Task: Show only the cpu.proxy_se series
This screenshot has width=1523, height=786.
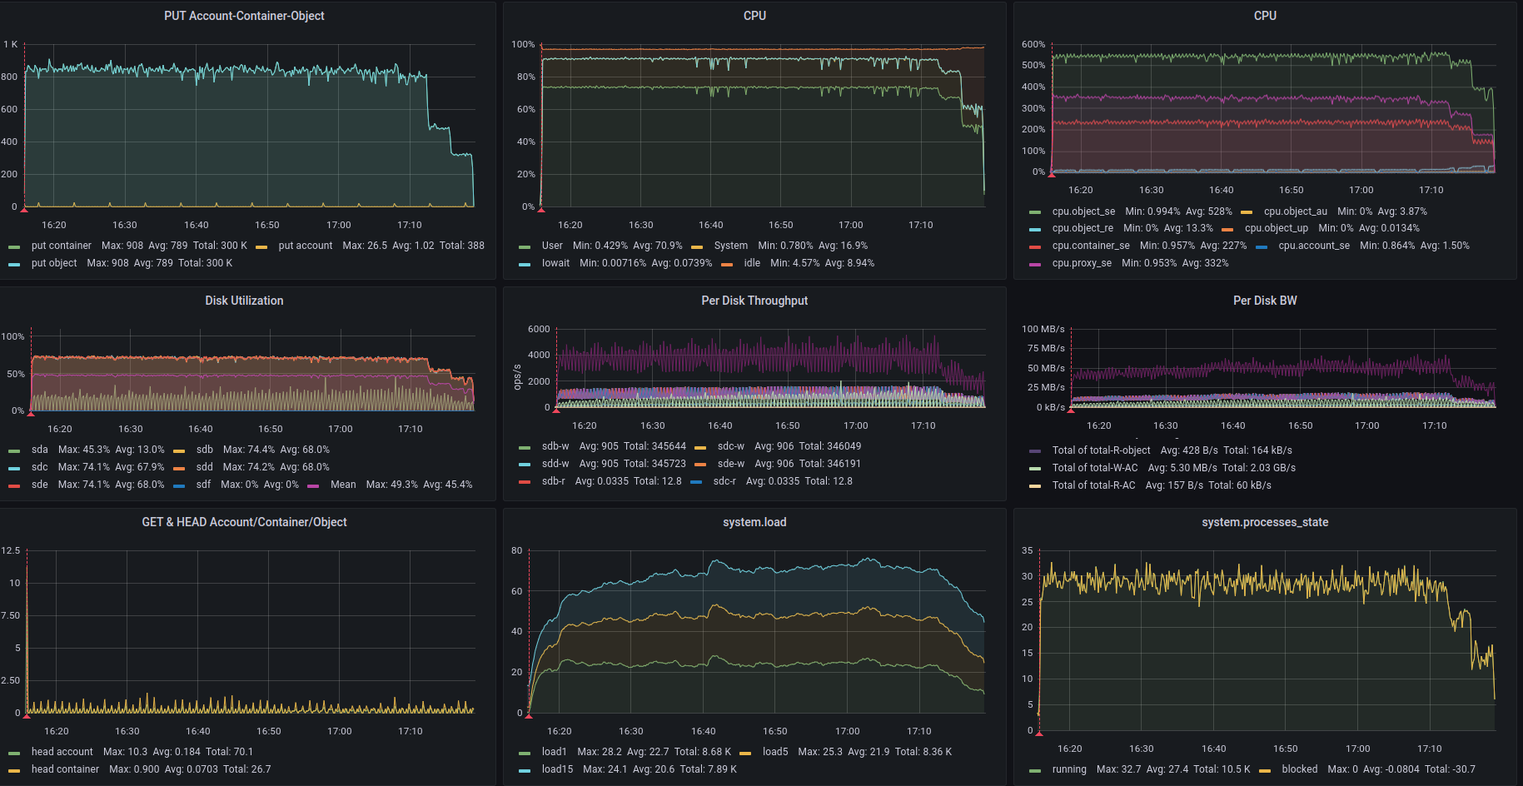Action: [1081, 263]
